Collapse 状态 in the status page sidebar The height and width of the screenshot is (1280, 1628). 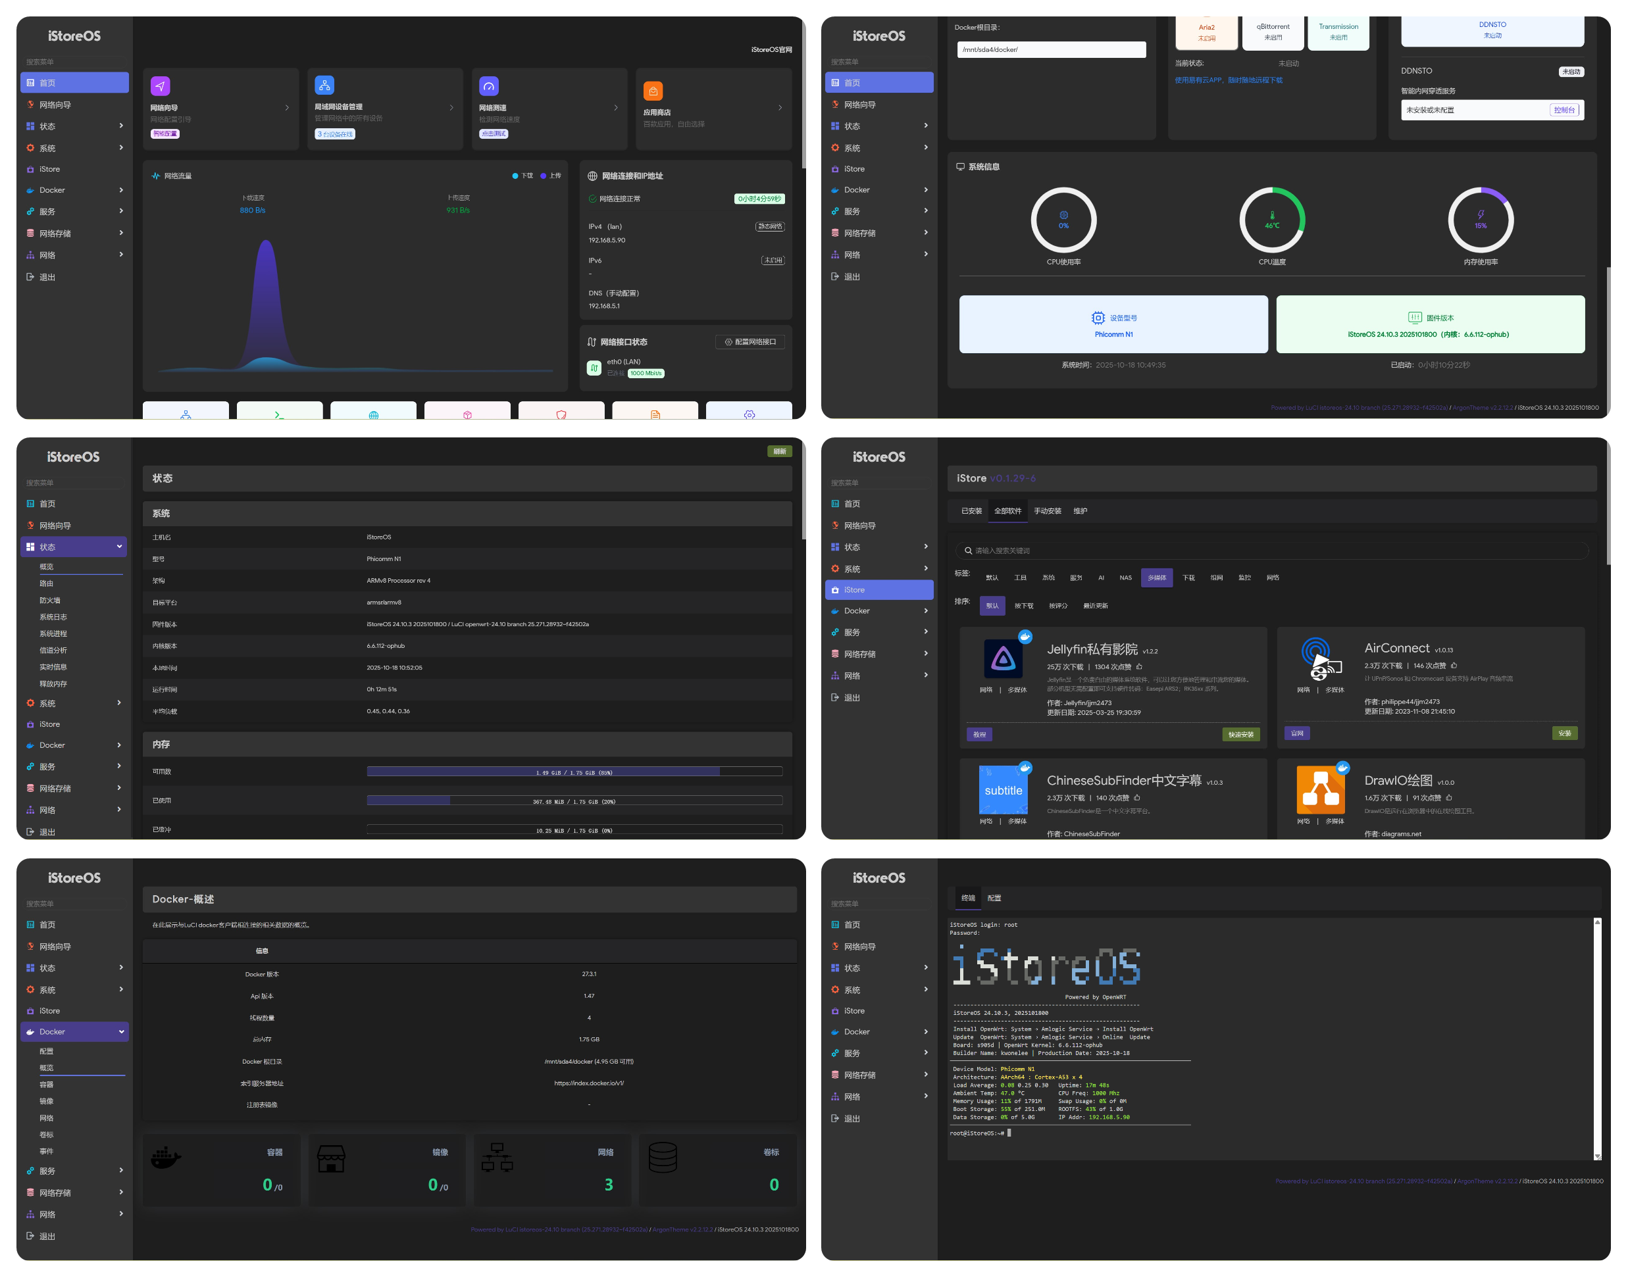click(x=74, y=547)
